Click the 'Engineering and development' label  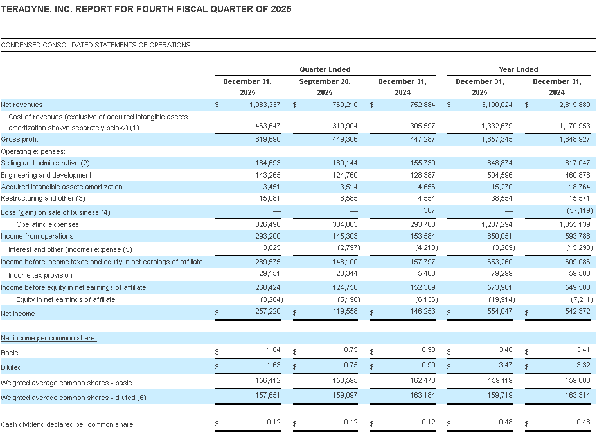click(46, 176)
